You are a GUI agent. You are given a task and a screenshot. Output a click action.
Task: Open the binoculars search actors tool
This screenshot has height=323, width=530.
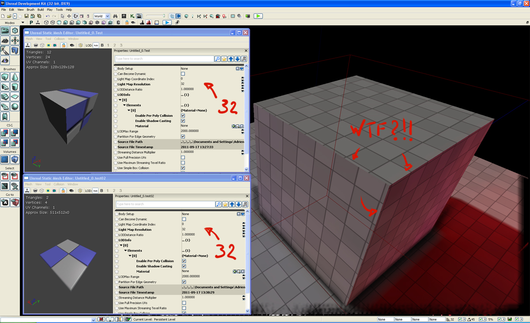115,16
